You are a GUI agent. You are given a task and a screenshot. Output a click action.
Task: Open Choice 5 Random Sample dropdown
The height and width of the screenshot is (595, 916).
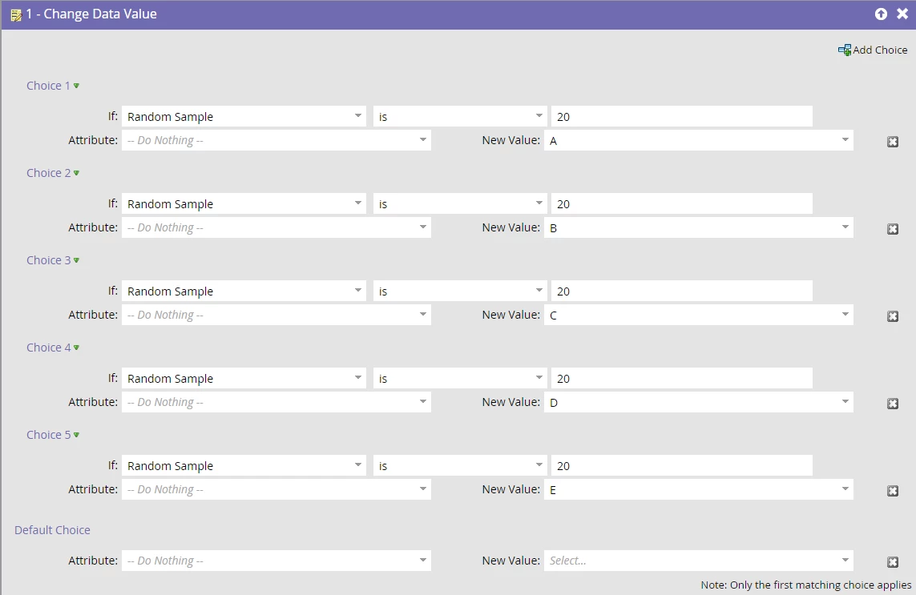point(244,465)
